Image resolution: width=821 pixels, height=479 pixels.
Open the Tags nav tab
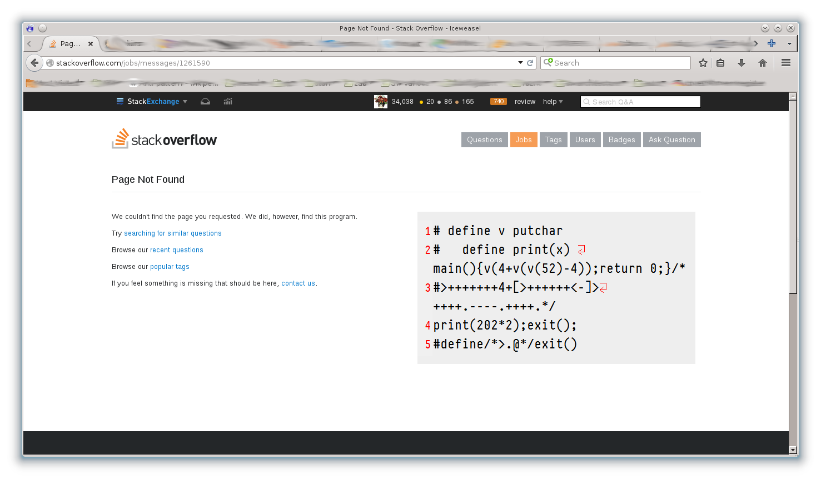click(x=554, y=139)
